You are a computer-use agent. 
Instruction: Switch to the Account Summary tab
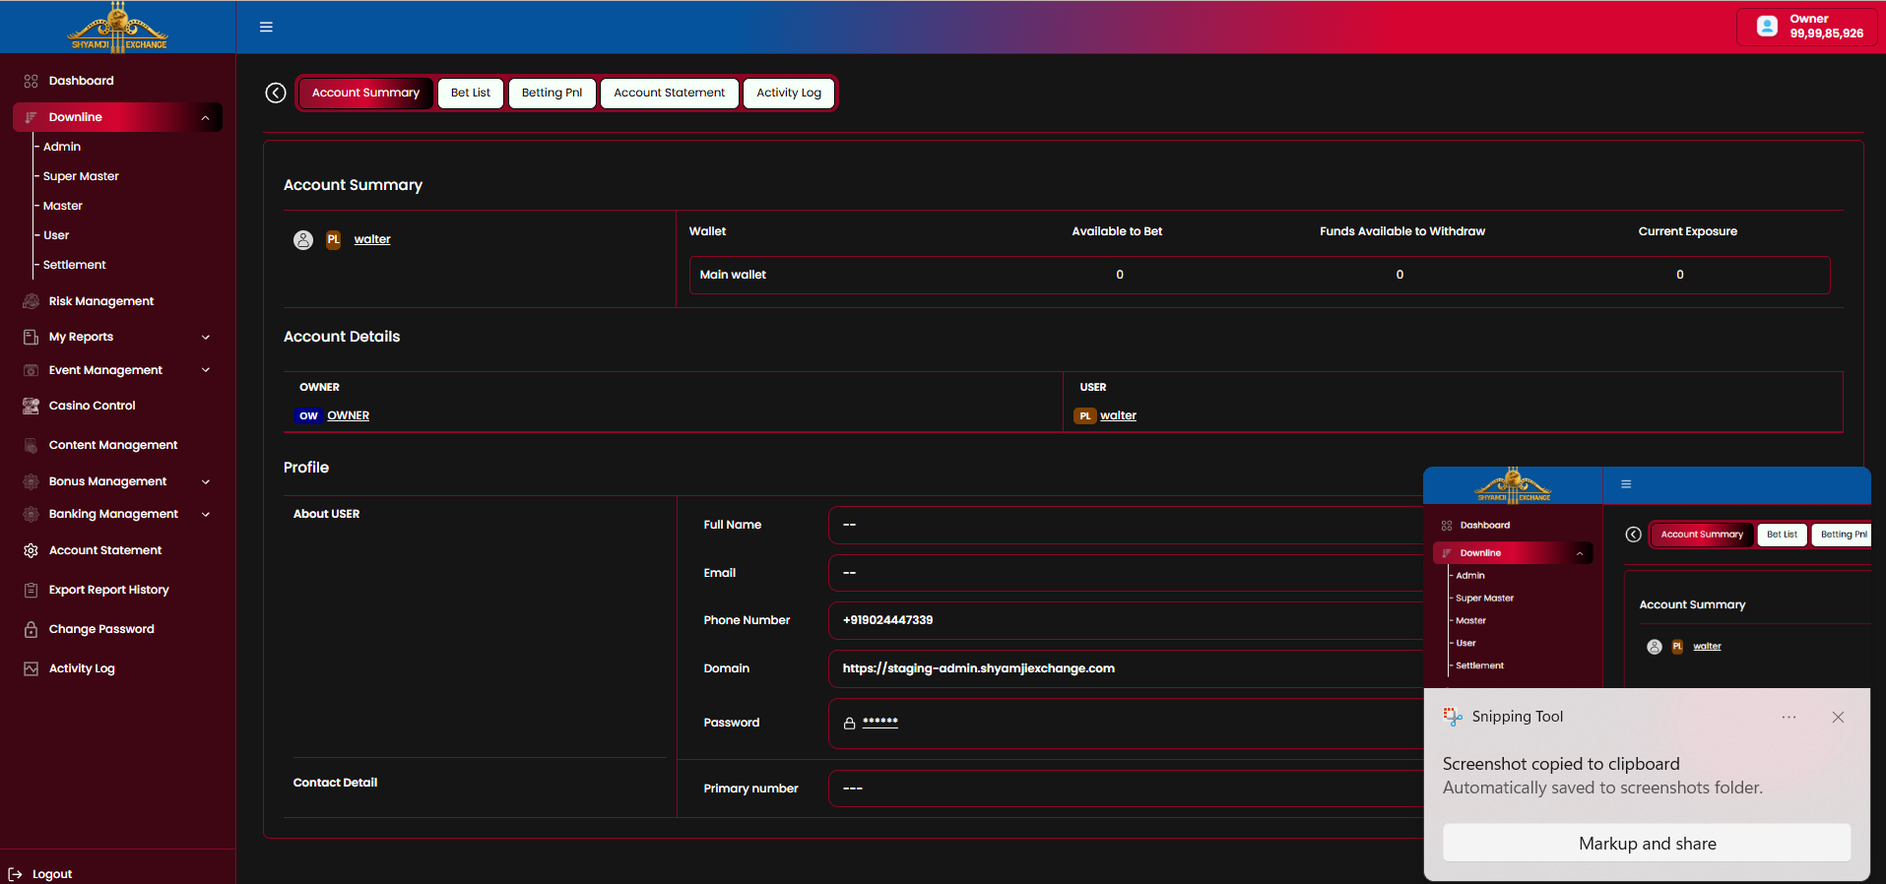point(365,93)
